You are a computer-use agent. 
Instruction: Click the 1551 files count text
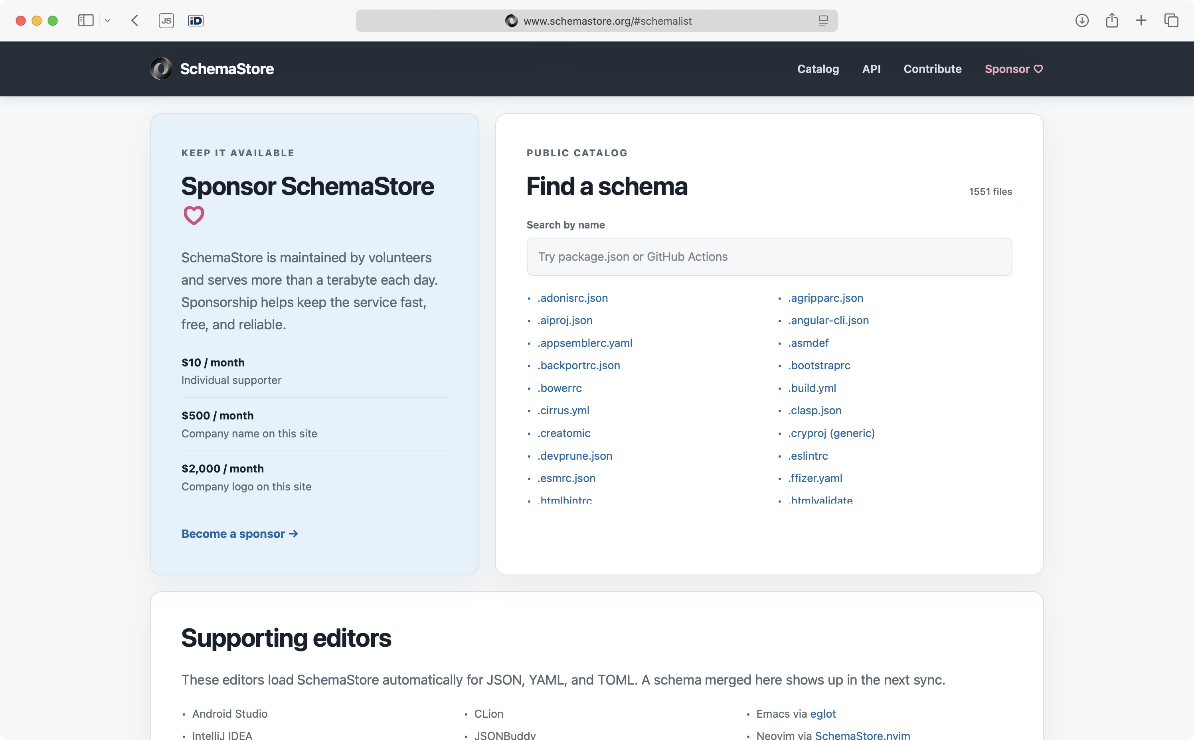point(990,192)
